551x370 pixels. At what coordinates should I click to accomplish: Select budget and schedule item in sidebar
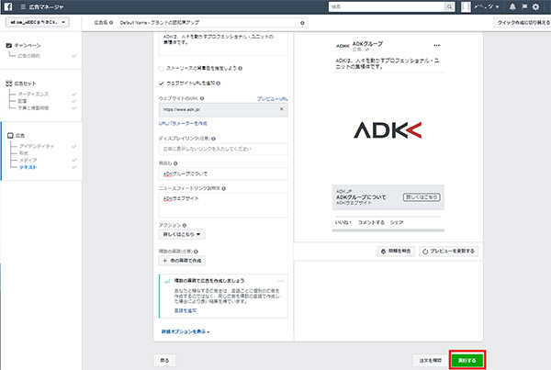(x=33, y=107)
